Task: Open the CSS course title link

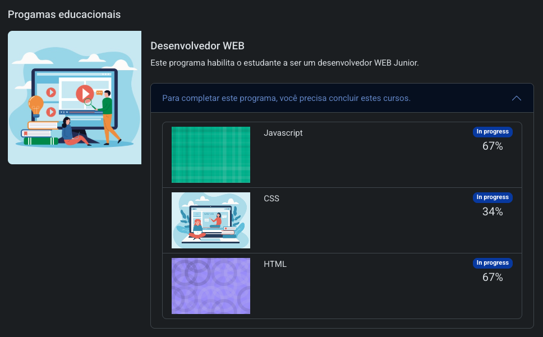Action: (271, 198)
